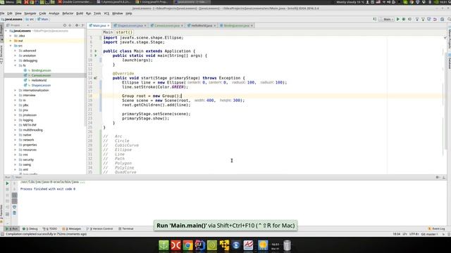Open the Version Control tool window button
The height and width of the screenshot is (253, 451).
tap(99, 228)
